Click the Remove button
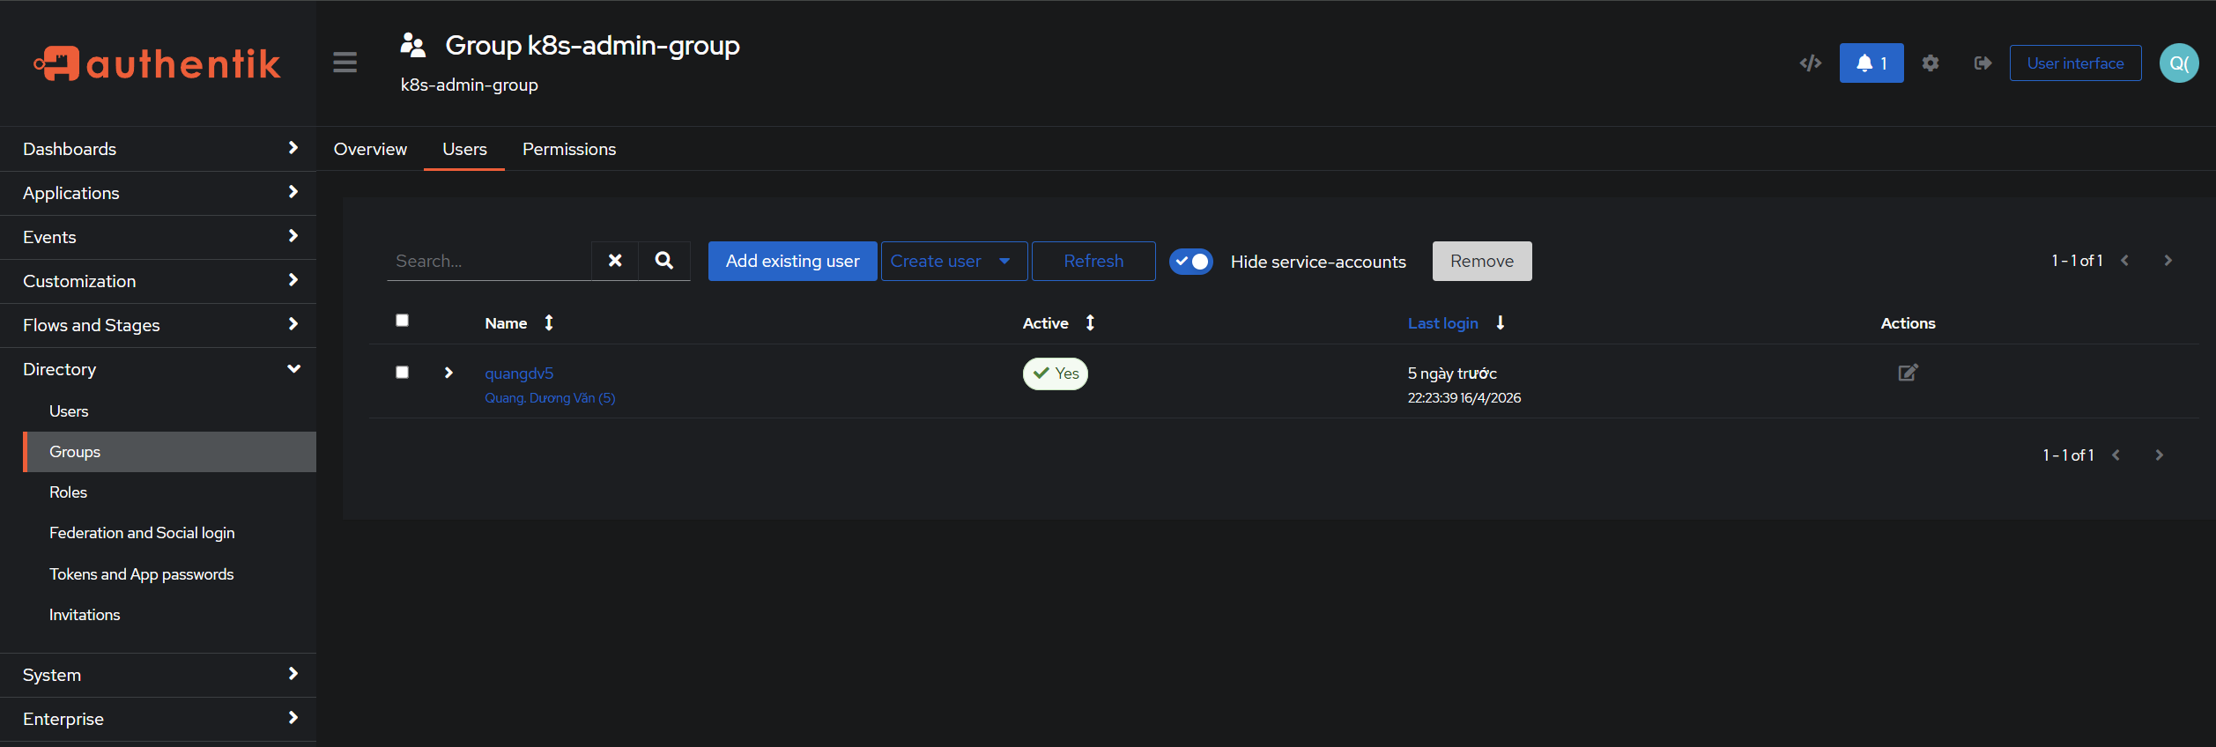This screenshot has width=2216, height=747. click(x=1482, y=262)
